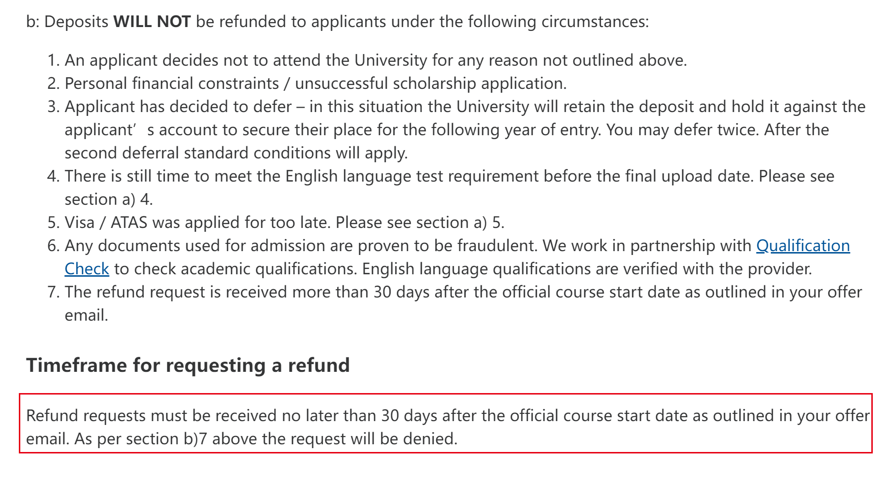Screen dimensions: 895x480
Task: Click list item 7 about refund request
Action: [x=463, y=292]
